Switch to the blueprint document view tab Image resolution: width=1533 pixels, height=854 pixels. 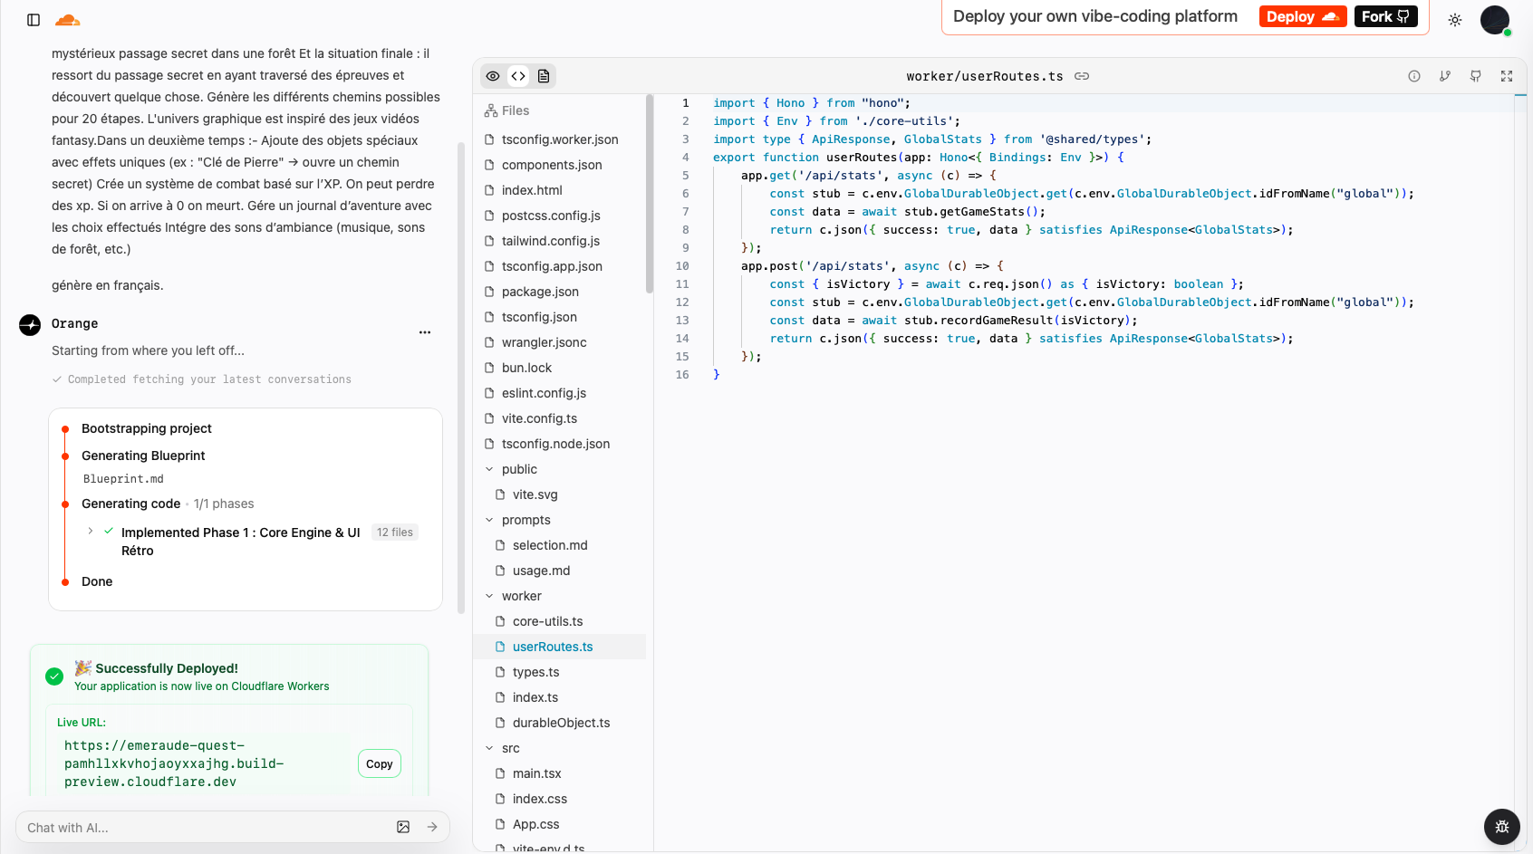click(544, 76)
